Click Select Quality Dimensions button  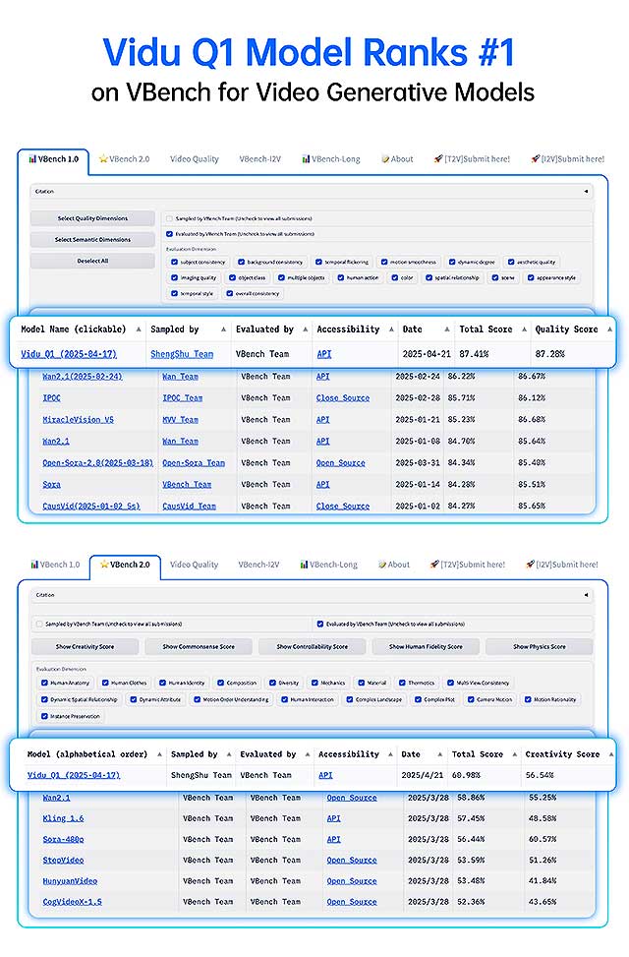pyautogui.click(x=92, y=218)
